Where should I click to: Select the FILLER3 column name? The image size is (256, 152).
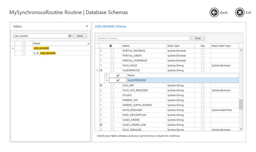coord(127,95)
